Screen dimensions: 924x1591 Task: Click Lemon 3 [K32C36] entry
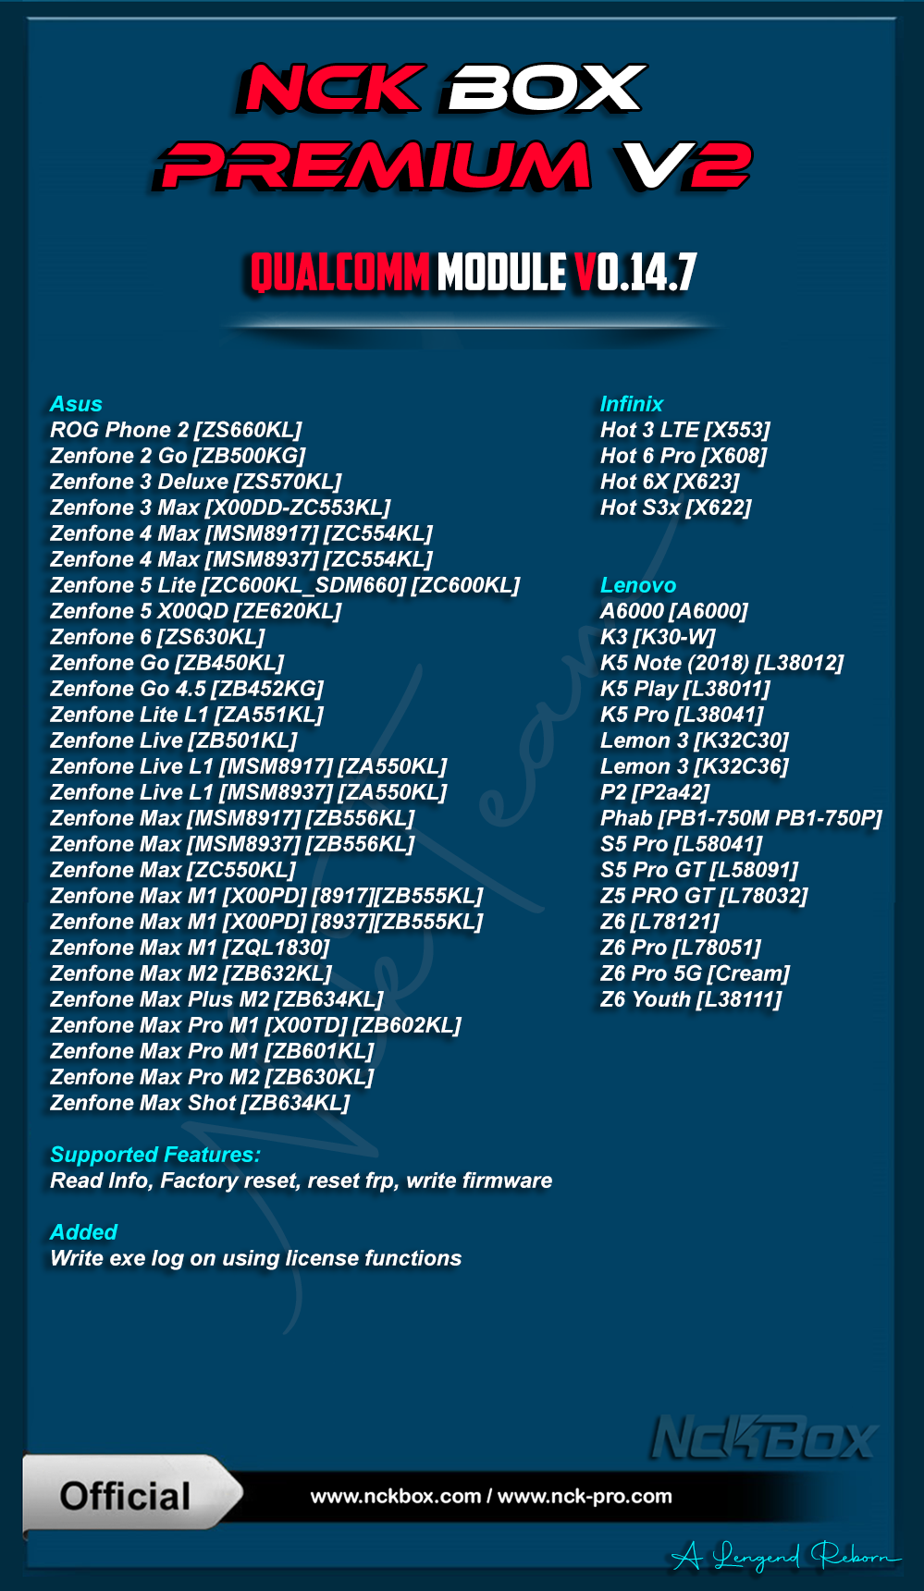pyautogui.click(x=695, y=766)
